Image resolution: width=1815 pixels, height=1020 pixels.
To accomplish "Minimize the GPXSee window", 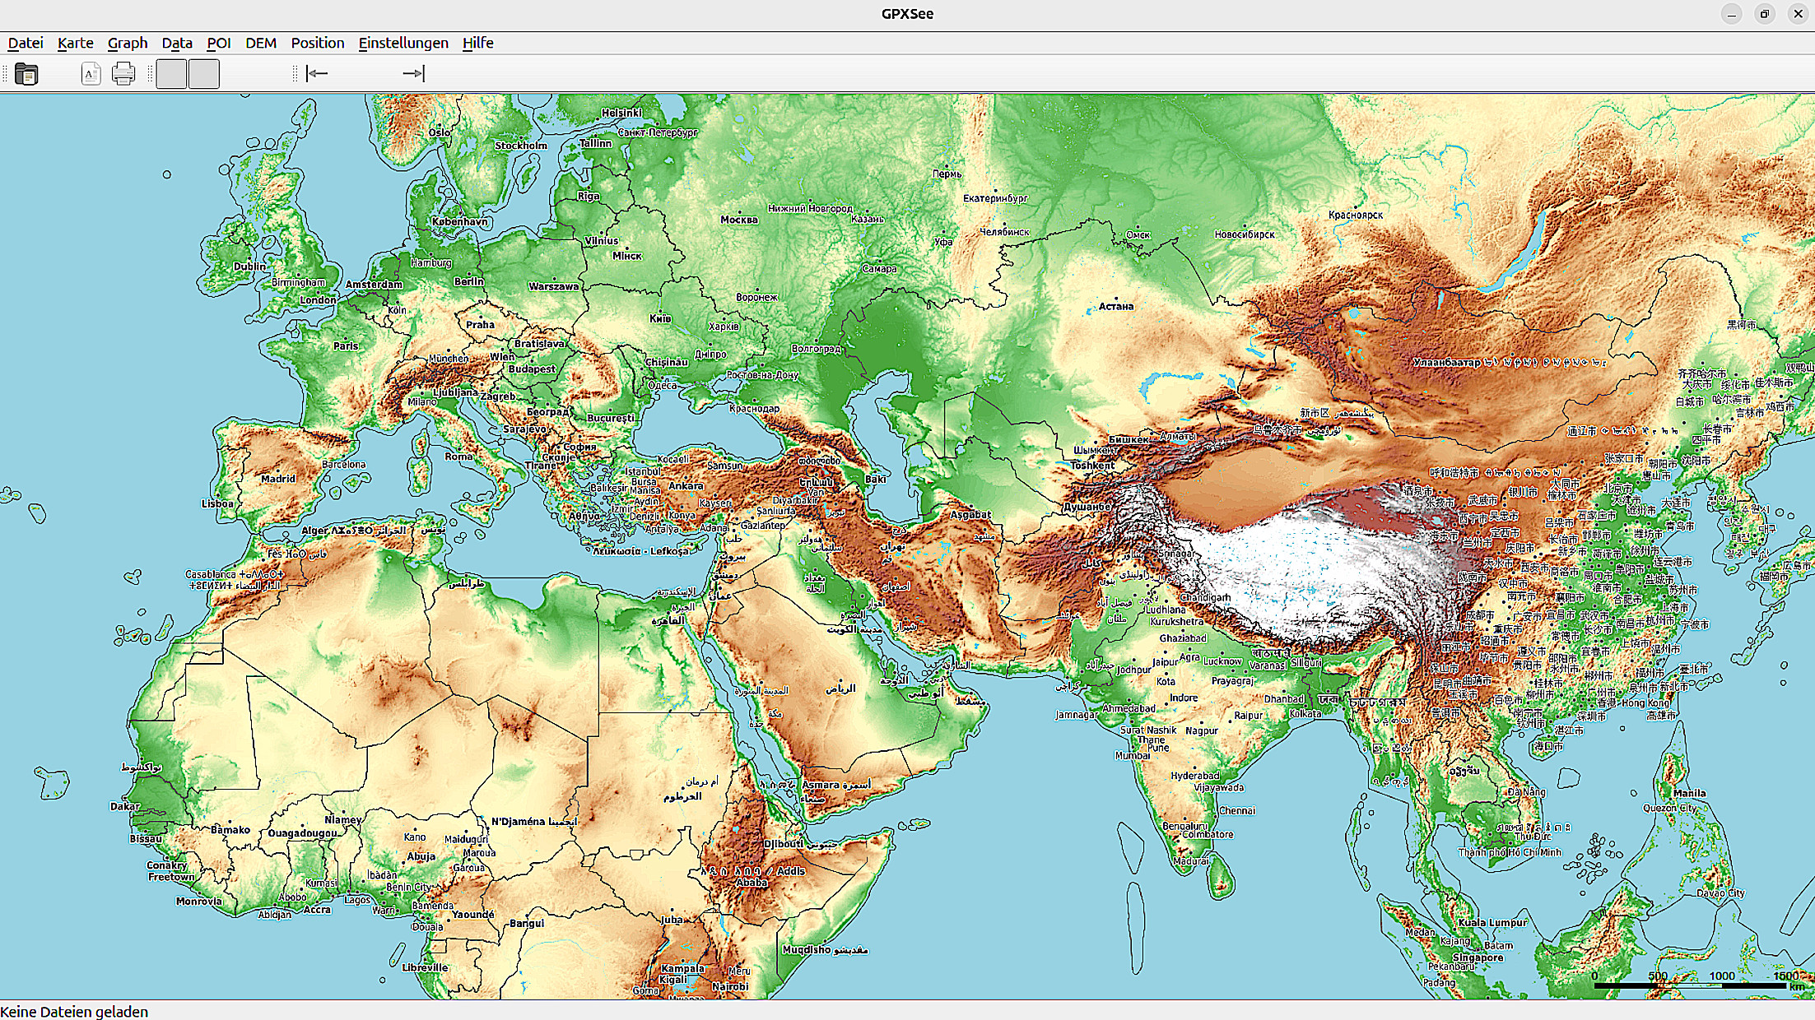I will (x=1731, y=14).
